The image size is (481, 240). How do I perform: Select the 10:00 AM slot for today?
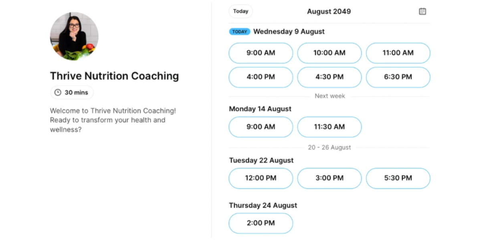point(329,53)
